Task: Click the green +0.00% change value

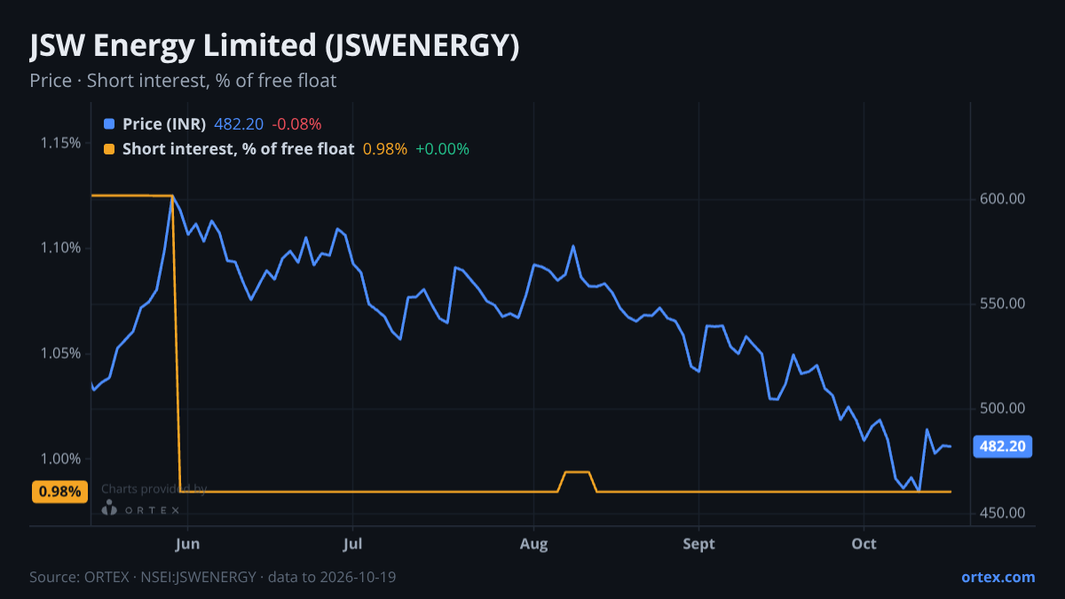Action: [x=442, y=149]
